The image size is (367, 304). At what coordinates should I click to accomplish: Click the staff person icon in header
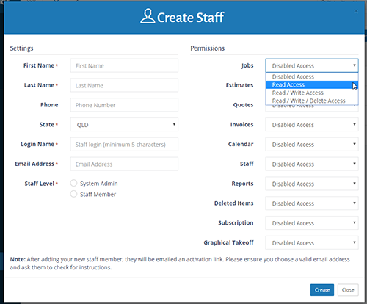pyautogui.click(x=148, y=16)
